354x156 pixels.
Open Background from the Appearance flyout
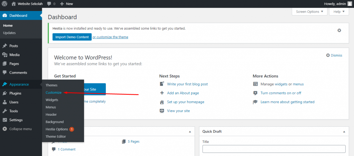[x=55, y=122]
